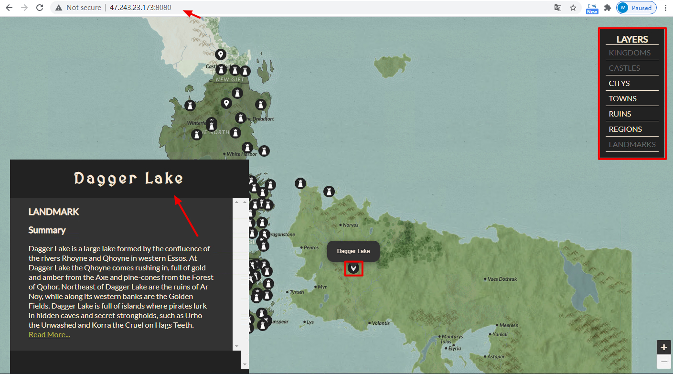
Task: Click the pin marker above Castle Black
Action: point(220,54)
